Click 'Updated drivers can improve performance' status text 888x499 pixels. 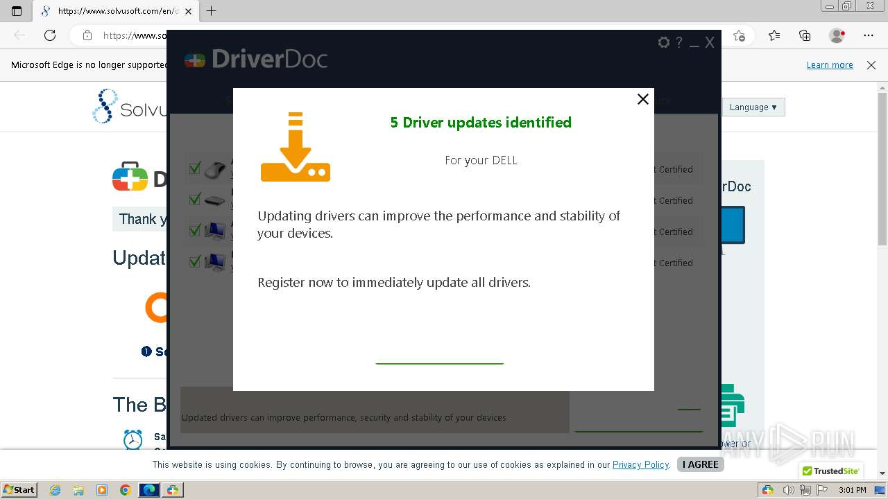click(x=344, y=418)
